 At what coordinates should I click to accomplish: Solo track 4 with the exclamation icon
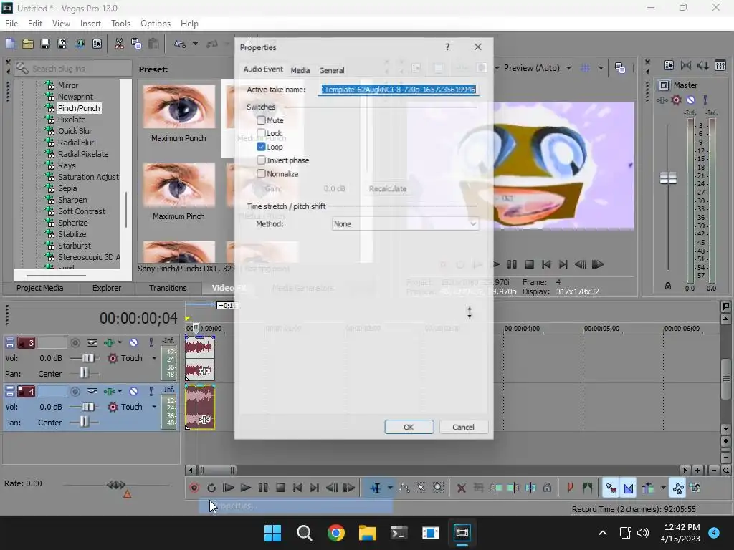click(x=151, y=392)
